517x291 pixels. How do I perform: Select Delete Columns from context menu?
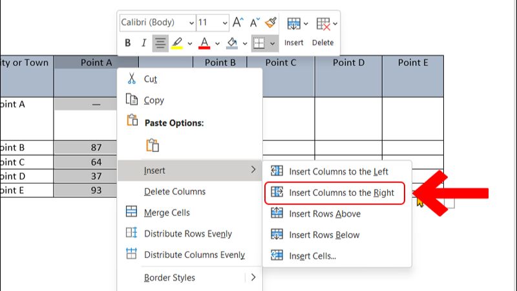pyautogui.click(x=174, y=191)
